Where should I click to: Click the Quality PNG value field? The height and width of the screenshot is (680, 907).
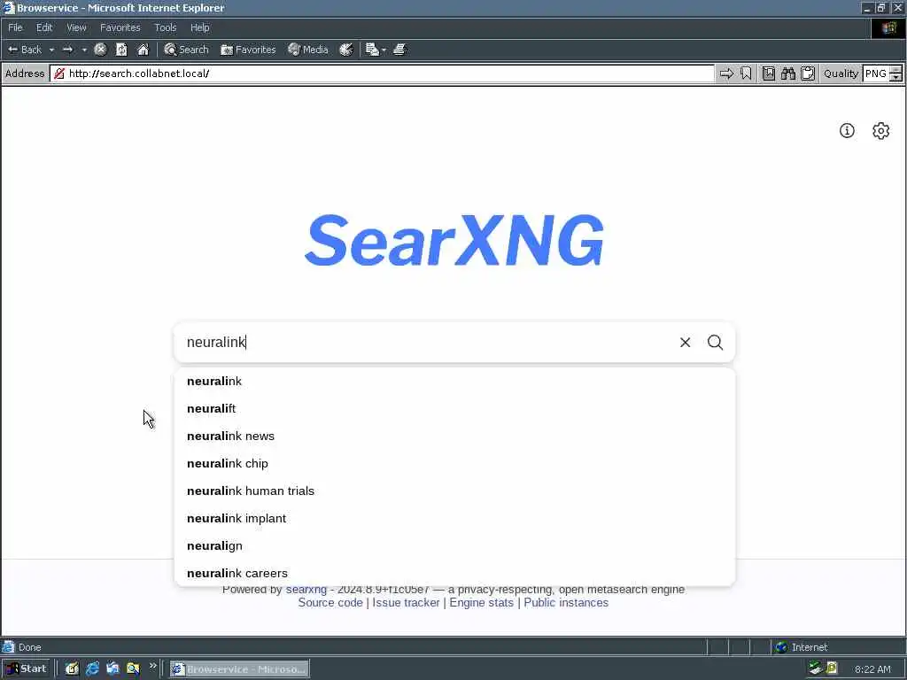pos(876,73)
